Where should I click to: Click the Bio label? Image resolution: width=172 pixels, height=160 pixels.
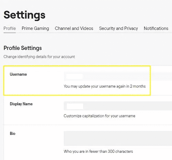click(x=13, y=134)
